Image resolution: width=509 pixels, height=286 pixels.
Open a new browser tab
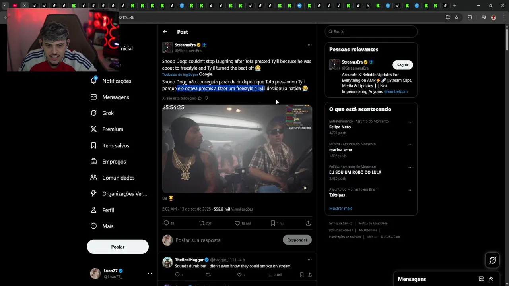455,6
